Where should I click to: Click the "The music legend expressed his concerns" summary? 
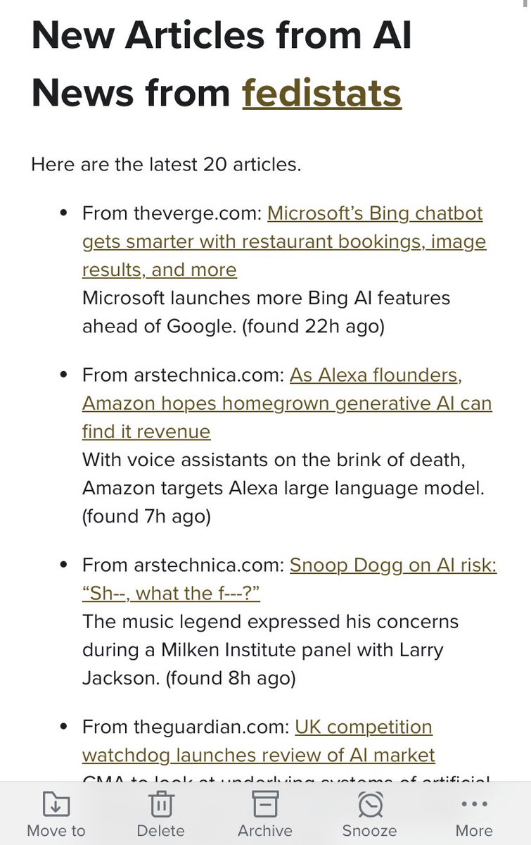[x=270, y=622]
